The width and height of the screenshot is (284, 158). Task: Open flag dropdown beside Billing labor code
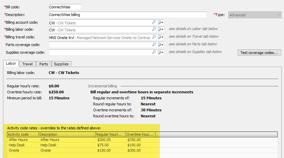pyautogui.click(x=160, y=29)
